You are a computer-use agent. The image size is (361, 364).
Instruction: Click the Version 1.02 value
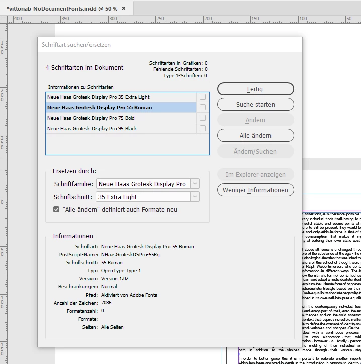(115, 278)
